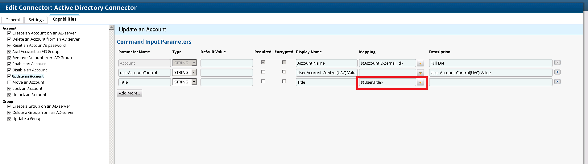Viewport: 588px width, 164px height.
Task: Toggle Disable an Account checkbox
Action: (x=9, y=70)
